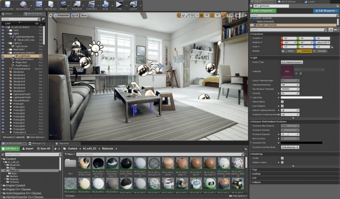The width and height of the screenshot is (340, 199).
Task: Open View Options in World Outliner
Action: click(36, 137)
